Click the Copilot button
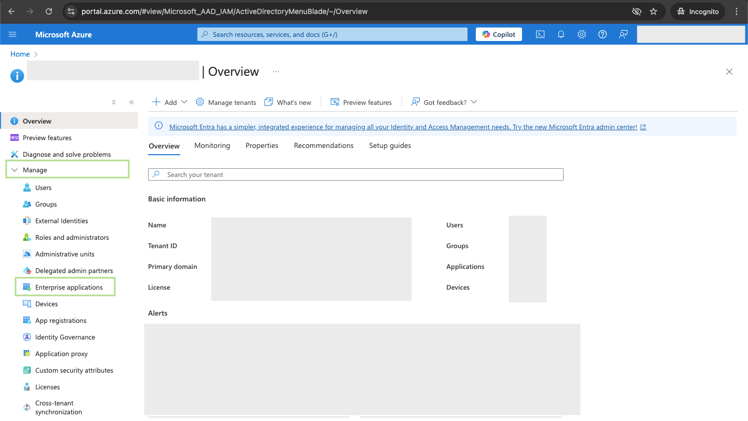748x421 pixels. (499, 34)
